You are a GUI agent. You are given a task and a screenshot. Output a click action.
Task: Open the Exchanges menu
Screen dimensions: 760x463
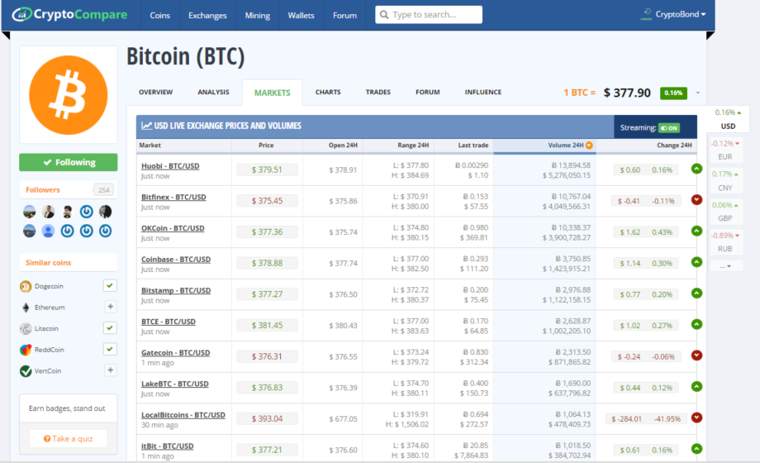coord(207,15)
